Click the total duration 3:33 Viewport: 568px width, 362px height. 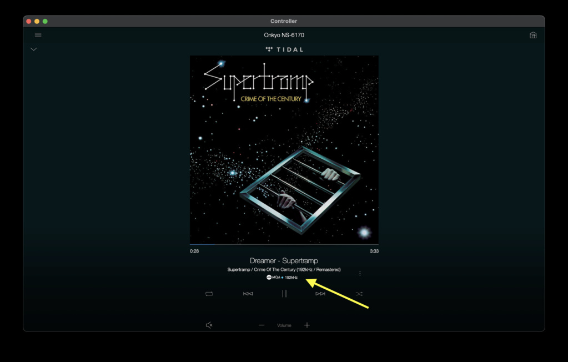(374, 251)
